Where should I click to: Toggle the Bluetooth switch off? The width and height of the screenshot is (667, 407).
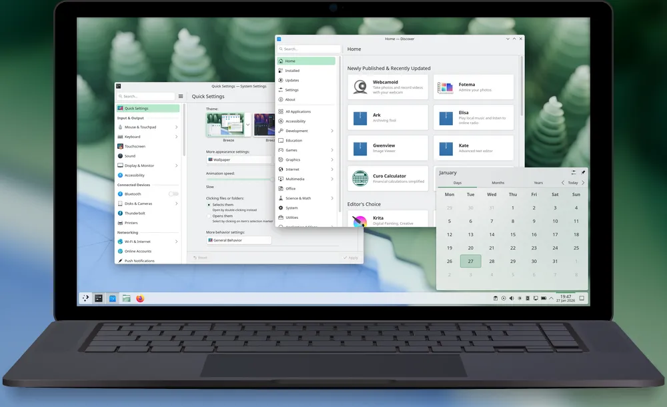pyautogui.click(x=173, y=193)
